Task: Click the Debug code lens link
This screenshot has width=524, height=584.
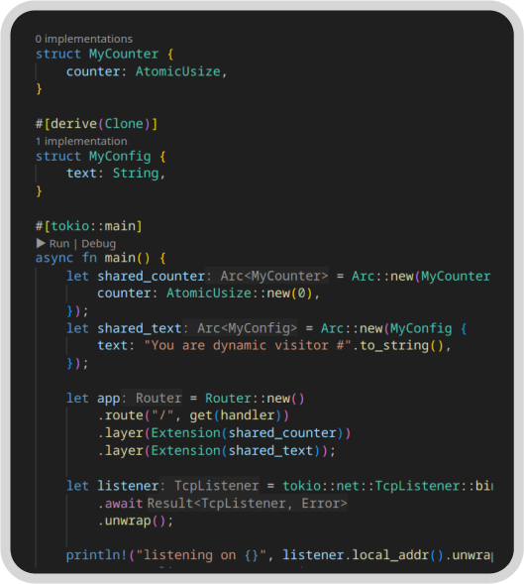Action: coord(99,244)
